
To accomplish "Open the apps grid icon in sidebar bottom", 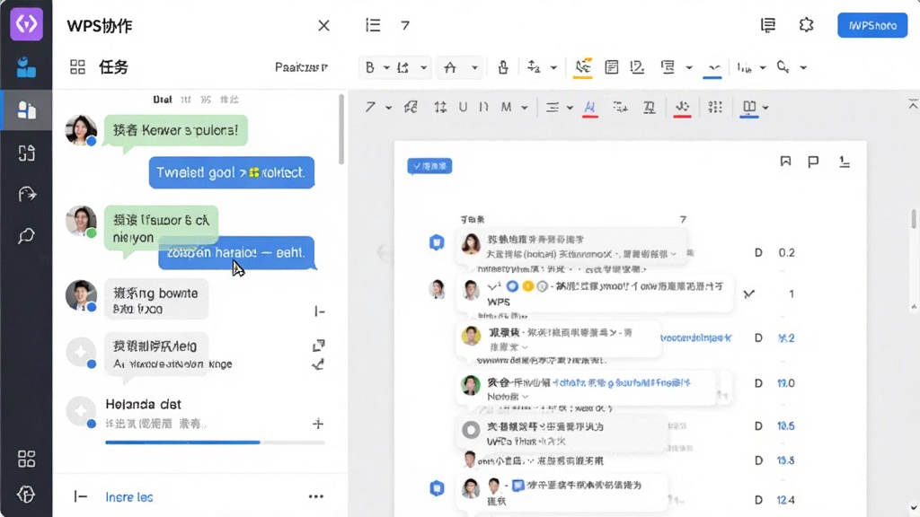I will click(x=26, y=459).
